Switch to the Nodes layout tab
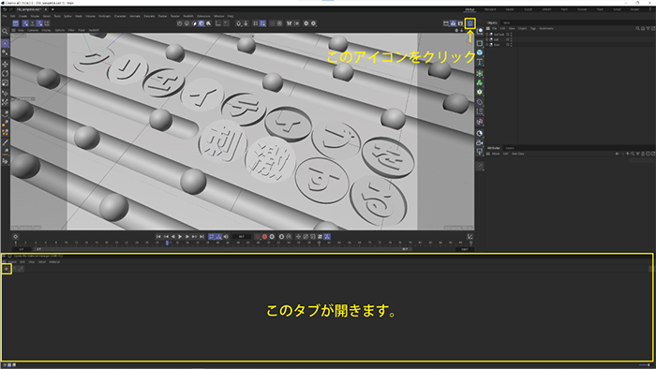The height and width of the screenshot is (369, 656). [x=634, y=9]
